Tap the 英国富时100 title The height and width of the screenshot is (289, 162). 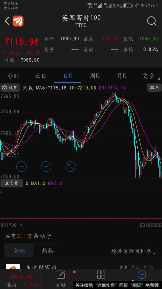[81, 18]
